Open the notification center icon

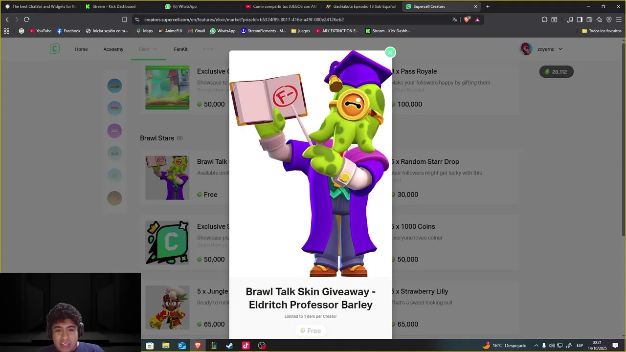coord(615,346)
